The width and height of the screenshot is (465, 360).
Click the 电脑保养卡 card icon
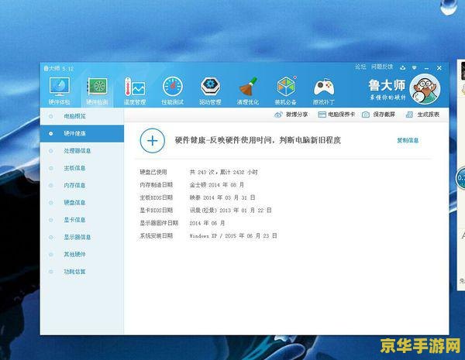[322, 115]
